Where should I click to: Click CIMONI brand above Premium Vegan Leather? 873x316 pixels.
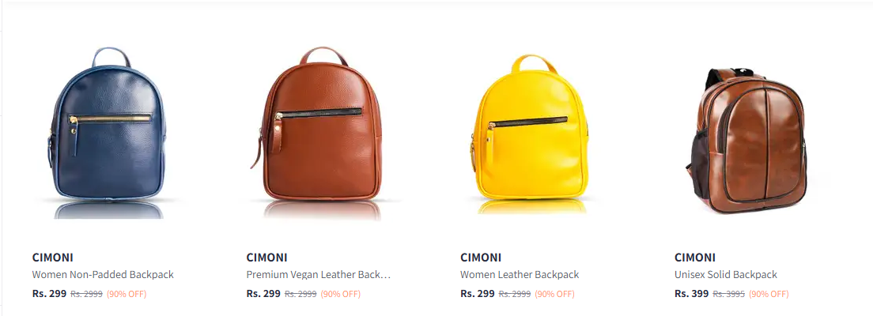click(266, 258)
